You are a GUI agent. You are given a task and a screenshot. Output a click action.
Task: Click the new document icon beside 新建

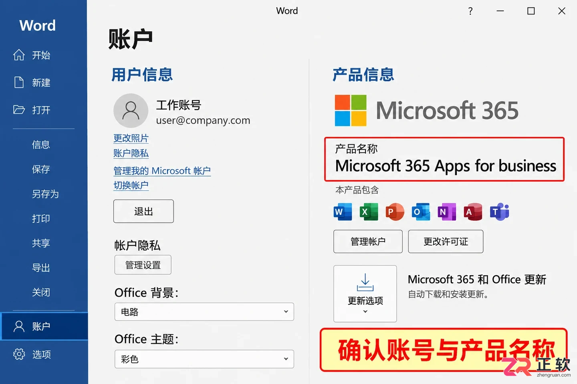[19, 82]
